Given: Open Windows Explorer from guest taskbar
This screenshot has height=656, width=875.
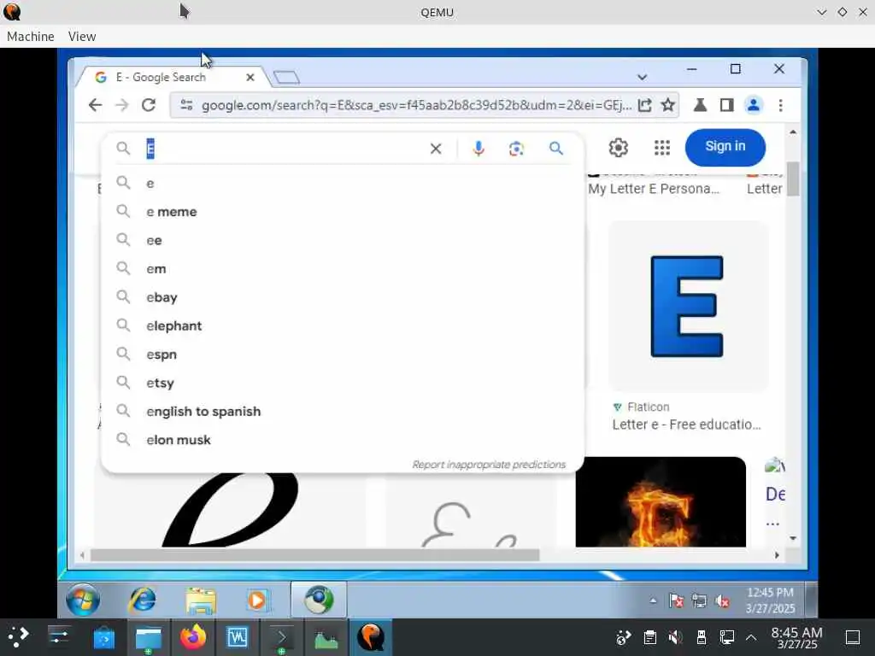Looking at the screenshot, I should point(200,600).
